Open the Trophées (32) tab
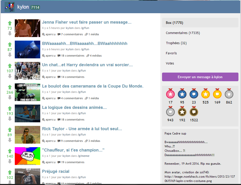 click(x=176, y=43)
